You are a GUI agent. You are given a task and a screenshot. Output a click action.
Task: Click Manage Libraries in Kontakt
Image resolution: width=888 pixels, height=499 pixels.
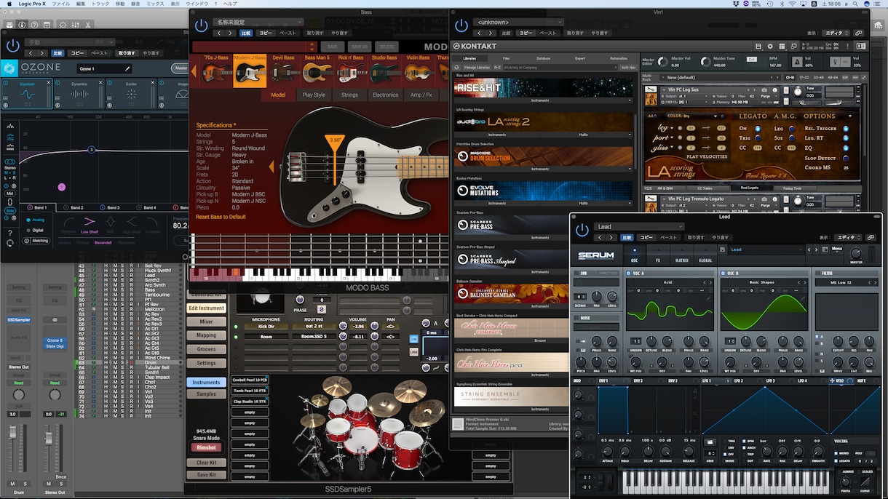pos(475,67)
